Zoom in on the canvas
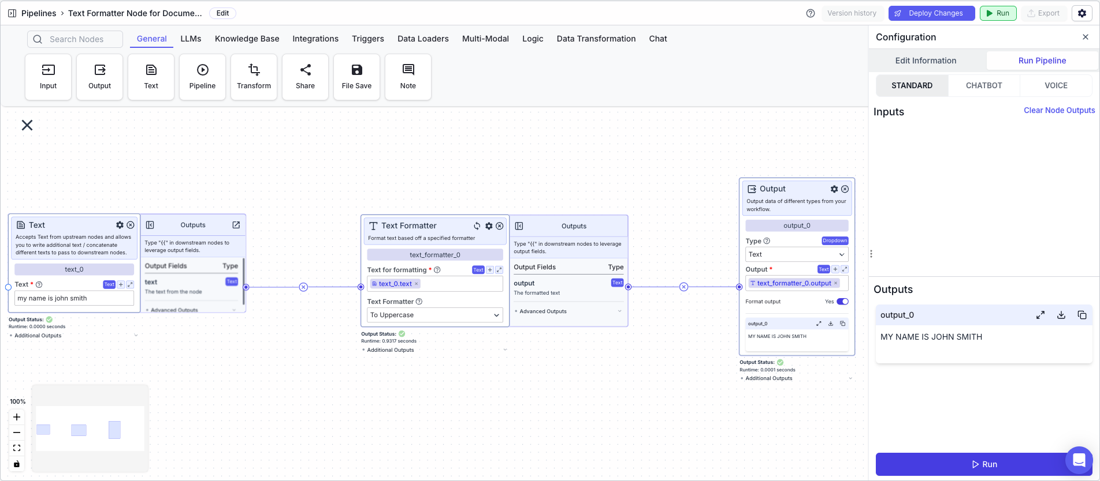This screenshot has height=481, width=1100. click(17, 417)
